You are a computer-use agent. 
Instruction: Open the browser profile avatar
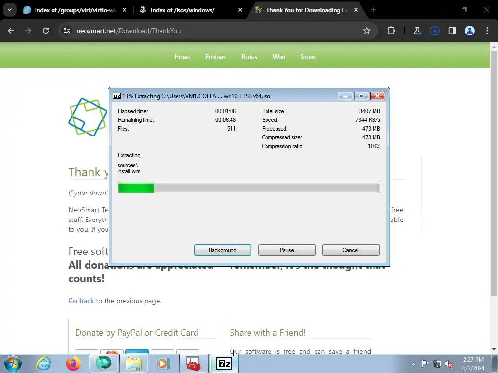click(470, 31)
